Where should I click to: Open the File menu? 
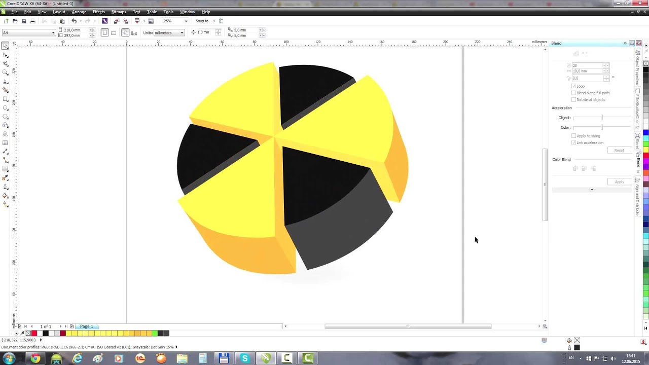pyautogui.click(x=14, y=12)
